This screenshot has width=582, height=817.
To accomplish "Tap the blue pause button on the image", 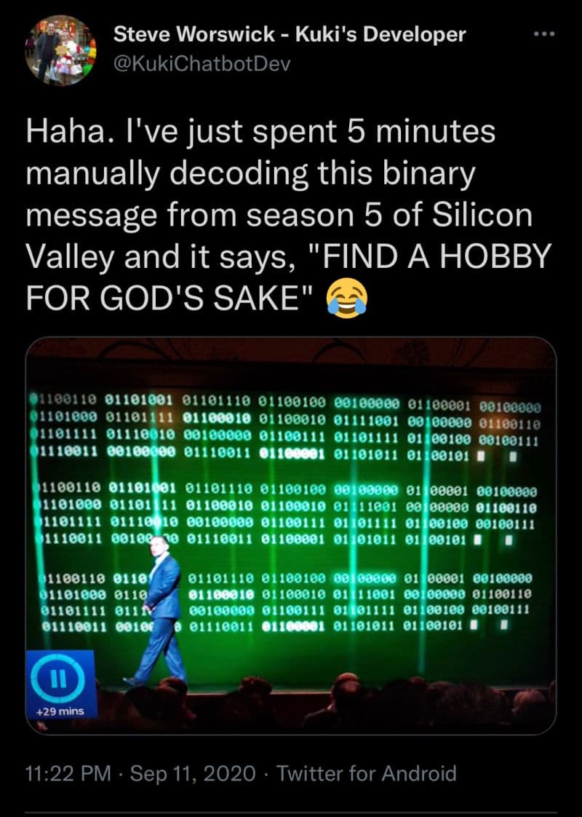I will click(x=57, y=677).
